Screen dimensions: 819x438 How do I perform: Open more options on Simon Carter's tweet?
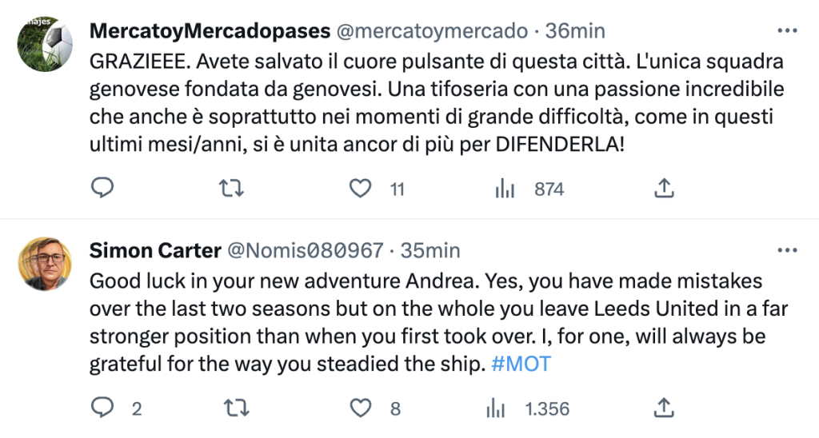[x=787, y=251]
